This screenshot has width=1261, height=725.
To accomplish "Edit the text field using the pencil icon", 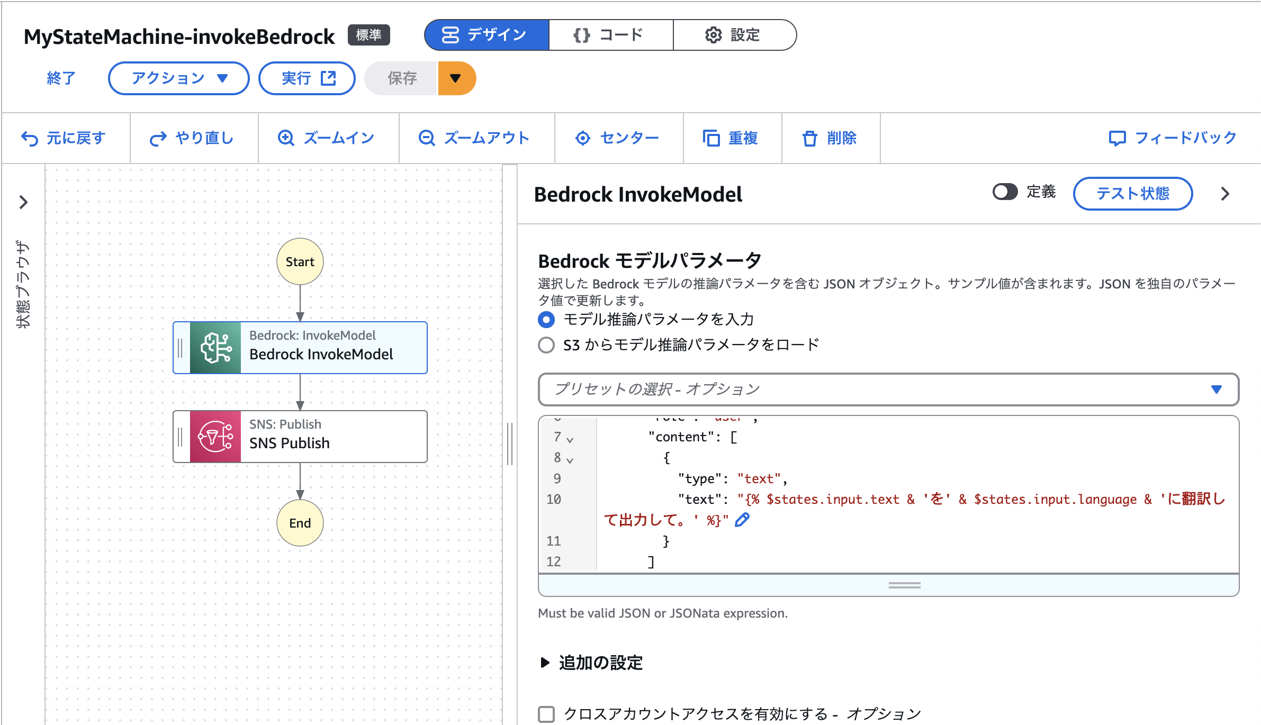I will (x=742, y=520).
